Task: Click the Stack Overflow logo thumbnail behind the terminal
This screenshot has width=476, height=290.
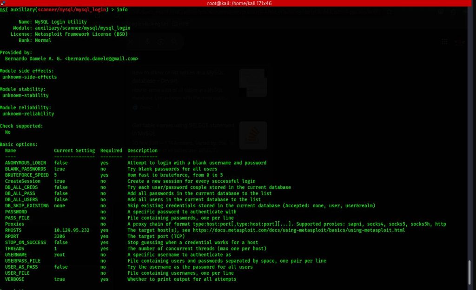Action: tap(253, 136)
